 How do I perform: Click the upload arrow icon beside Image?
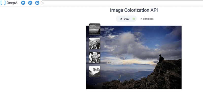pyautogui.click(x=121, y=19)
